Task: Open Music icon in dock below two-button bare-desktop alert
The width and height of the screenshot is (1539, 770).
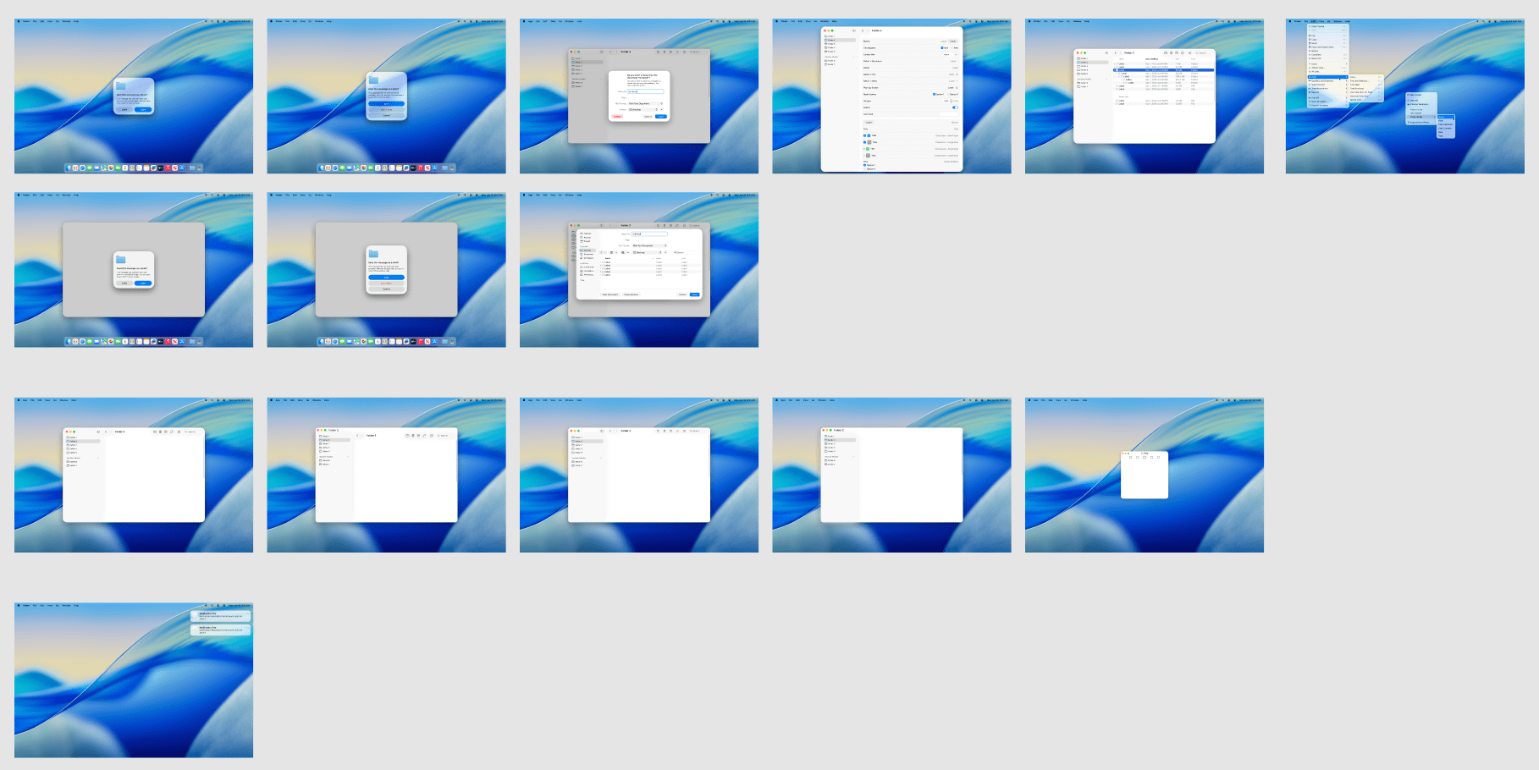Action: (168, 168)
